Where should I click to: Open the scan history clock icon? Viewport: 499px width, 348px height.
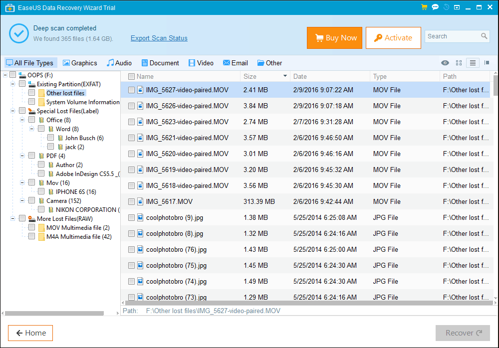[446, 7]
